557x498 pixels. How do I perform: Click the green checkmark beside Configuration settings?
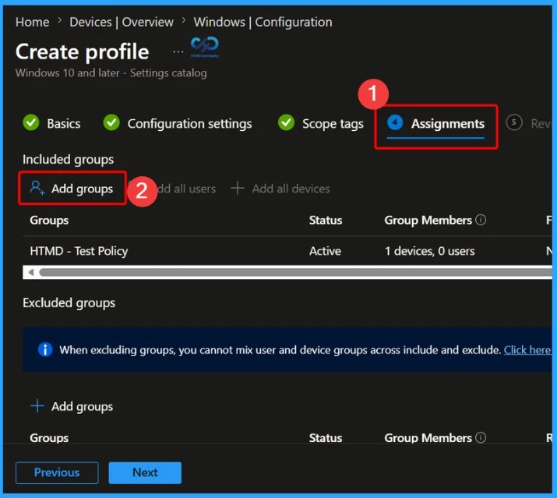pyautogui.click(x=111, y=122)
